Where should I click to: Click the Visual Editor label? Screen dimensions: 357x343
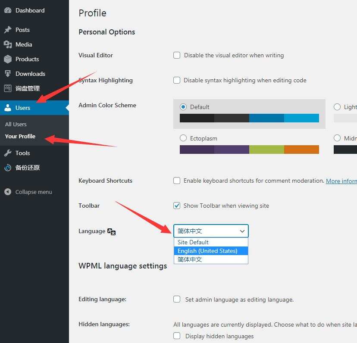[x=96, y=55]
